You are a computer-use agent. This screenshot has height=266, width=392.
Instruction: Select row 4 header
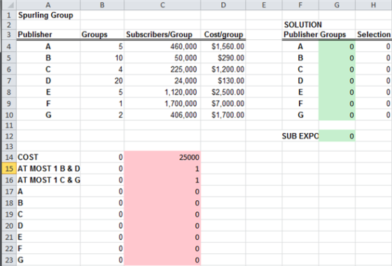[9, 46]
